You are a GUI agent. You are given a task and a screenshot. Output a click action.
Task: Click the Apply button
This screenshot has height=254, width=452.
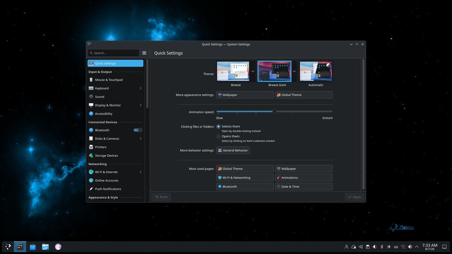(354, 197)
